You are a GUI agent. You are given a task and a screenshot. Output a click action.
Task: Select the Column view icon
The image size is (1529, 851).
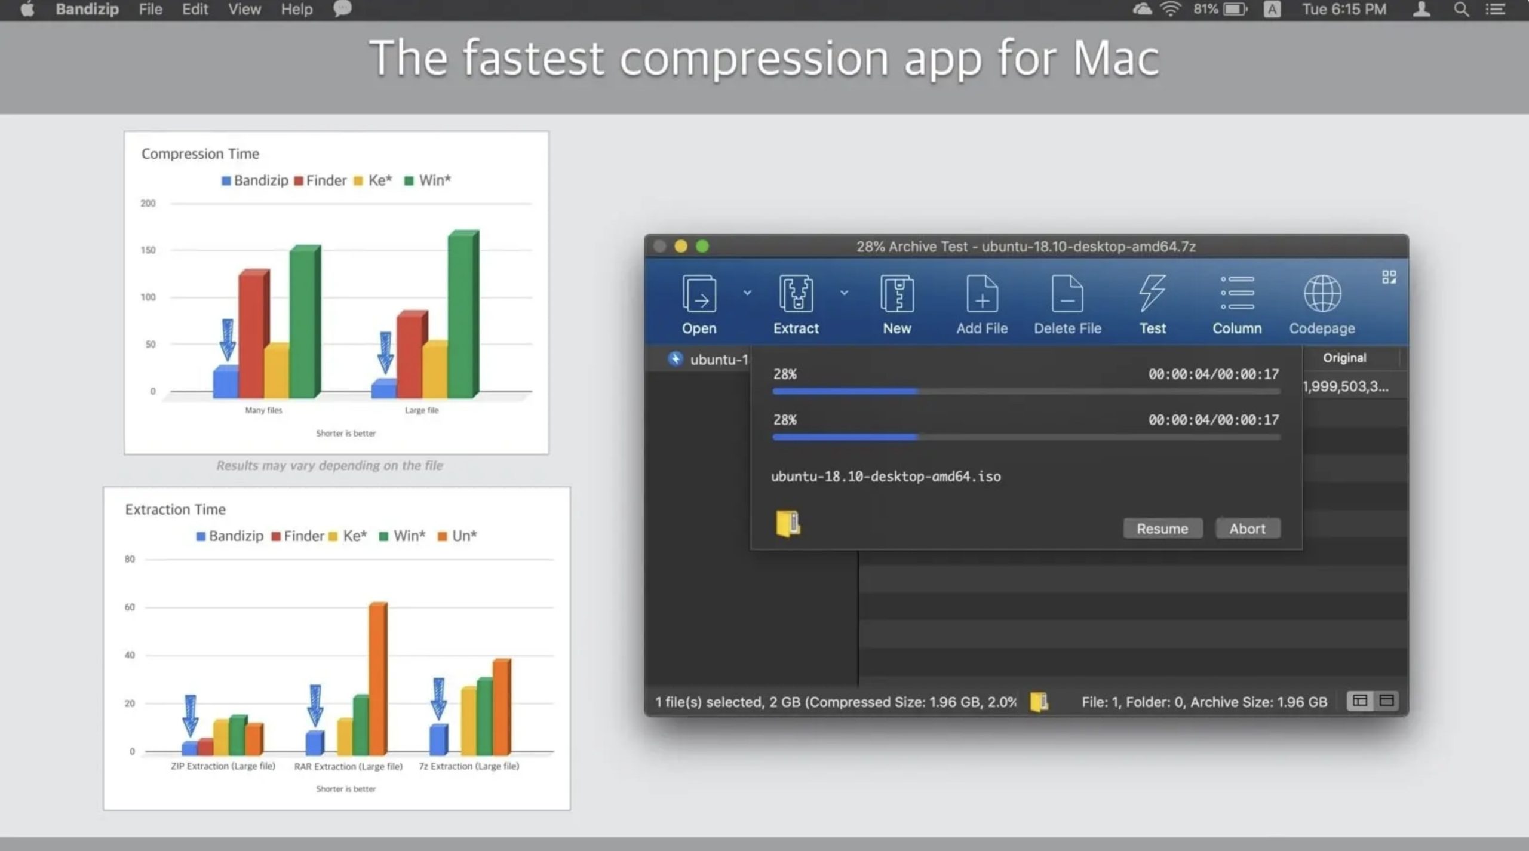pyautogui.click(x=1359, y=700)
